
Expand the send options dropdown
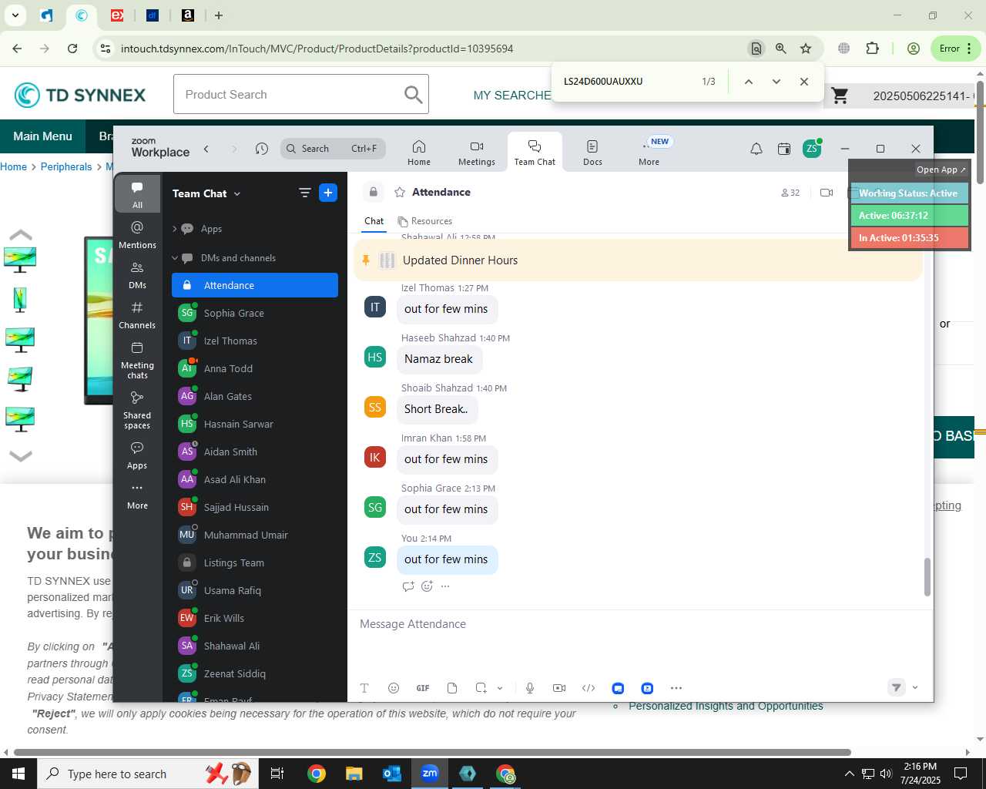(x=915, y=687)
